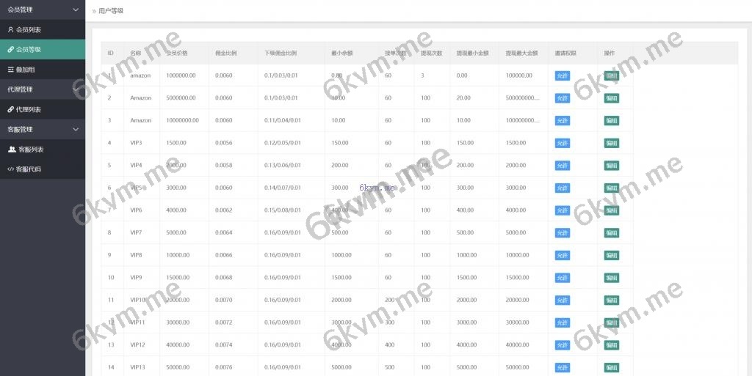Collapse the 代理管理 sidebar section
Viewport: 752px width, 376px height.
tap(76, 89)
